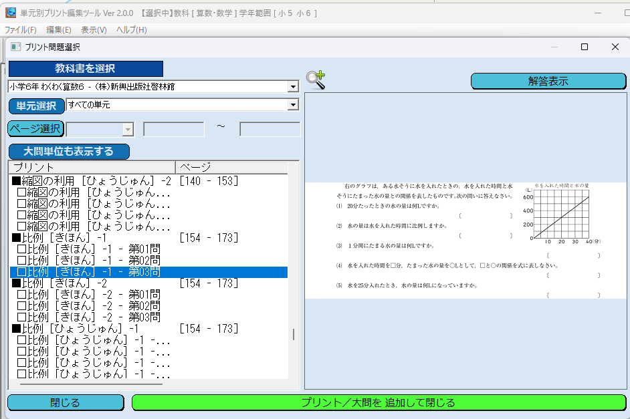Open the page selection combo box arrow
This screenshot has width=630, height=419.
pos(128,130)
